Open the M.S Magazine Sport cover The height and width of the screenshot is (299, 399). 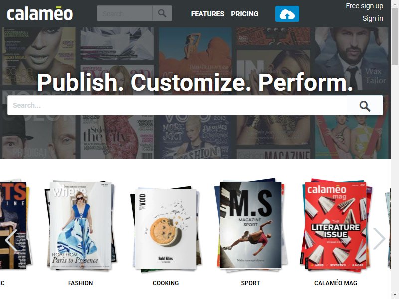click(251, 225)
